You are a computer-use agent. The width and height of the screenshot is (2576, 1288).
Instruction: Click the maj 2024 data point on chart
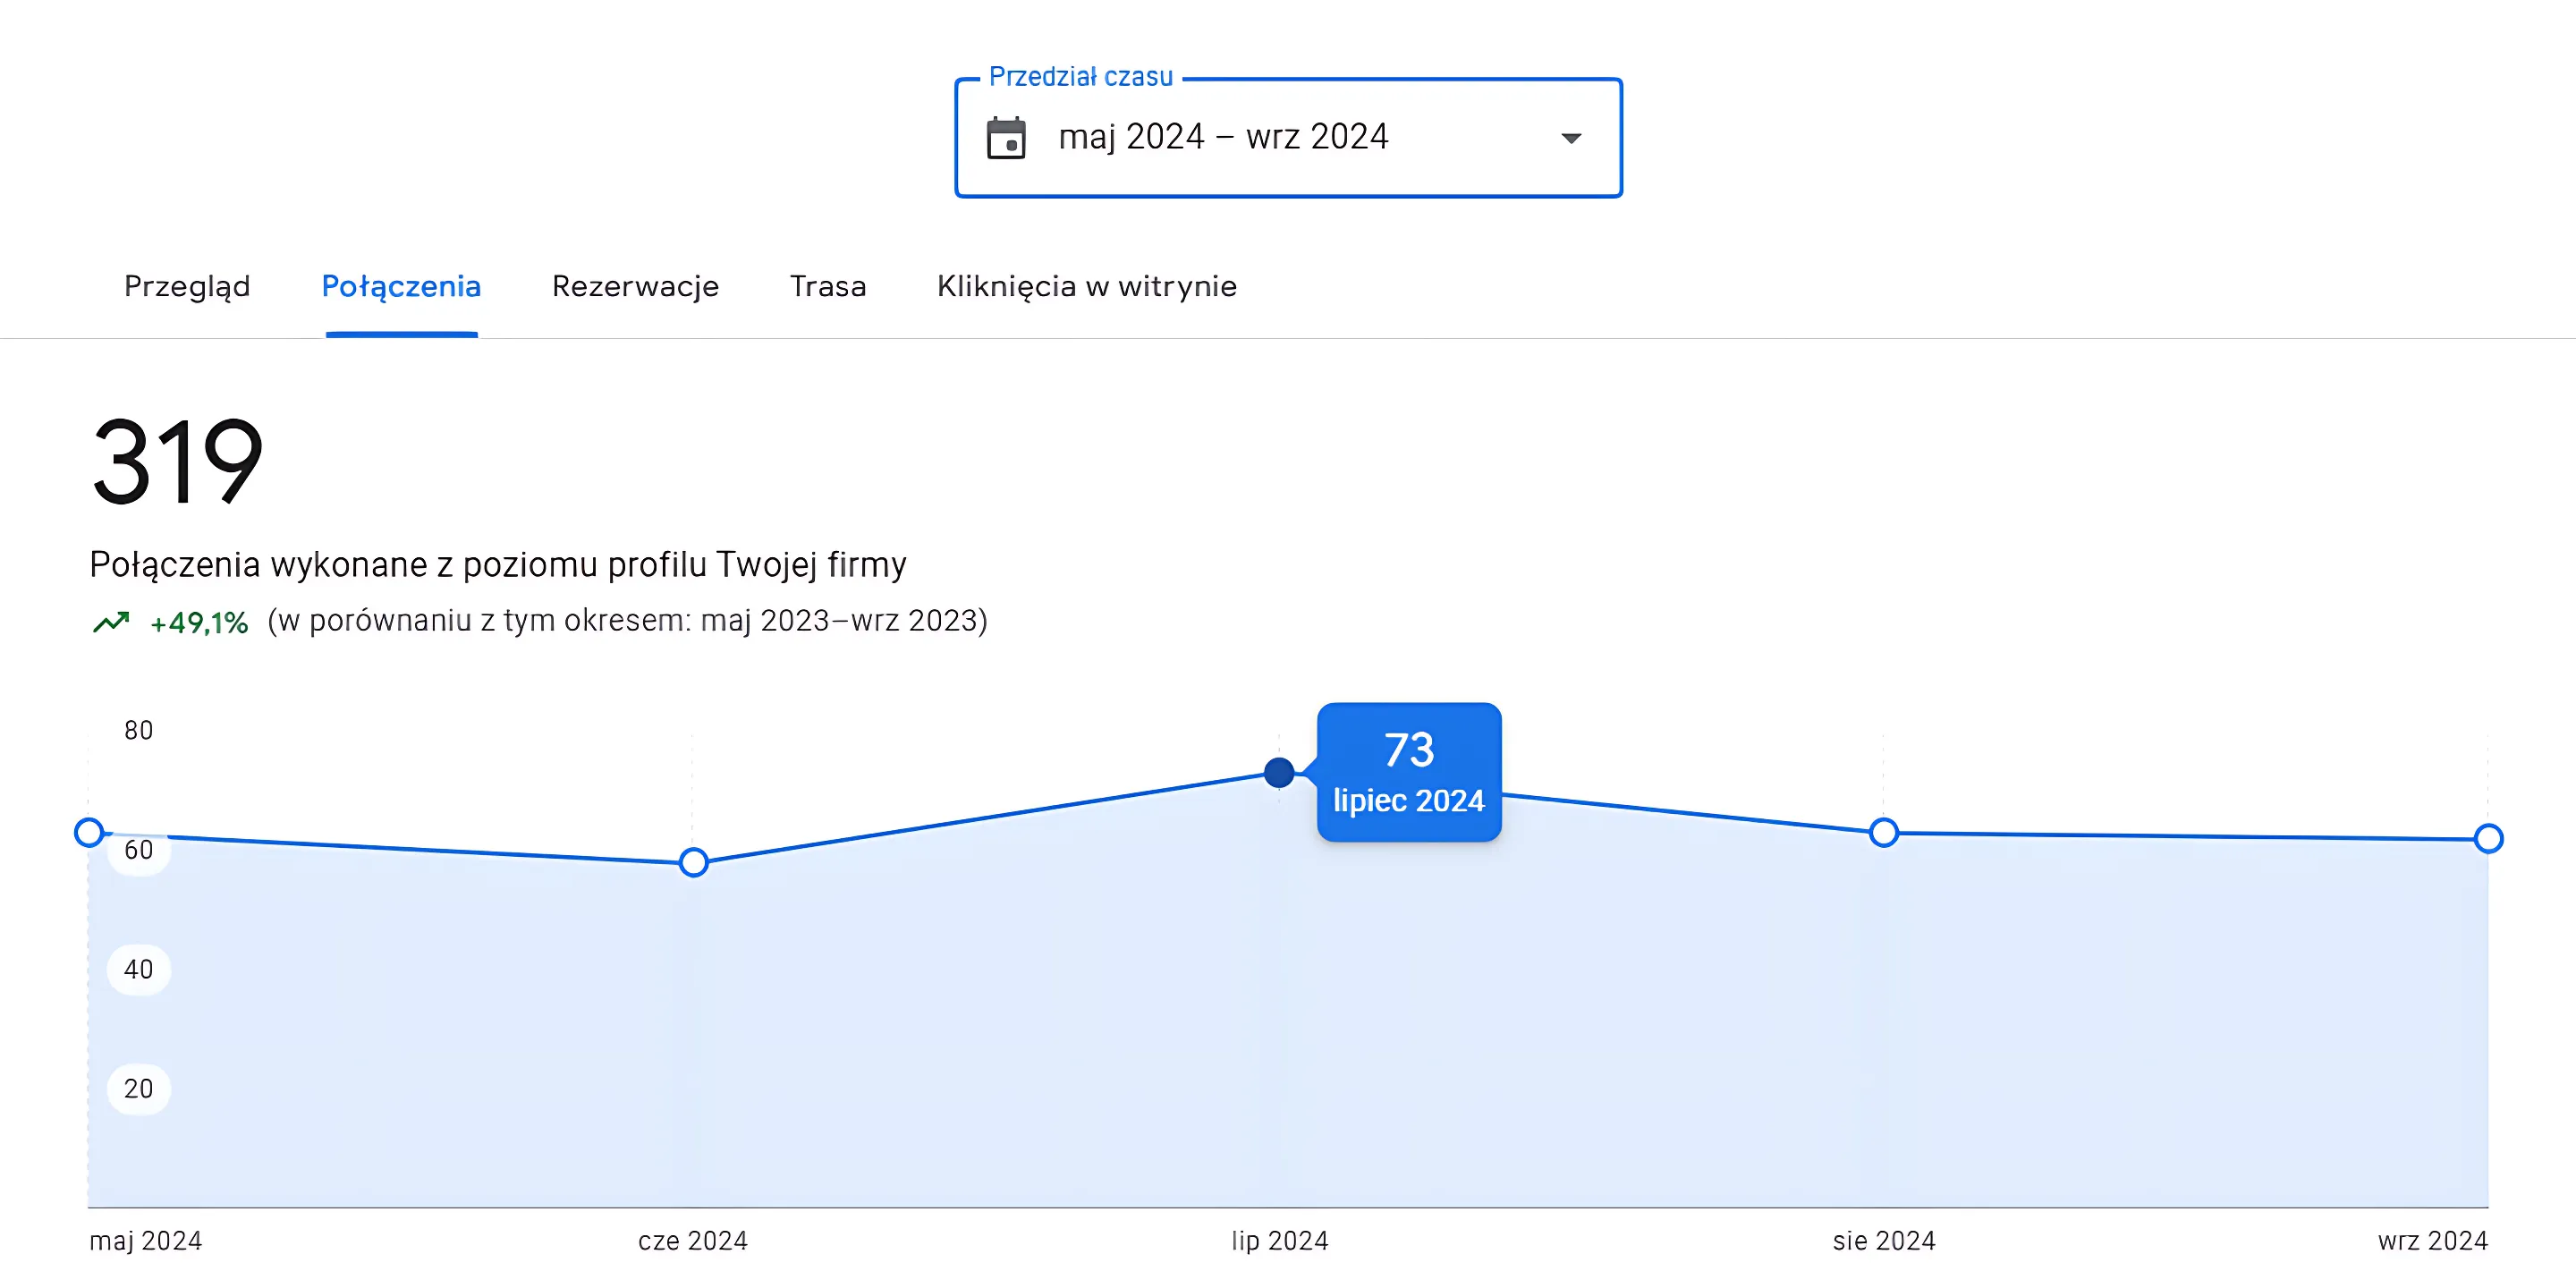89,832
